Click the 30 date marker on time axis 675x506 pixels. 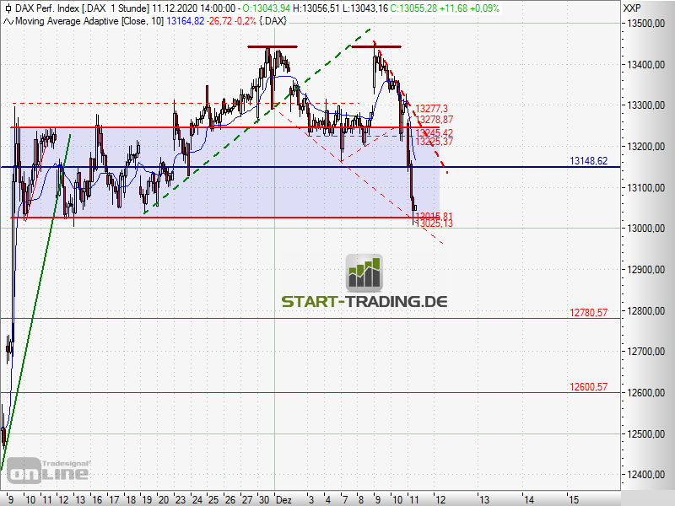tap(264, 498)
